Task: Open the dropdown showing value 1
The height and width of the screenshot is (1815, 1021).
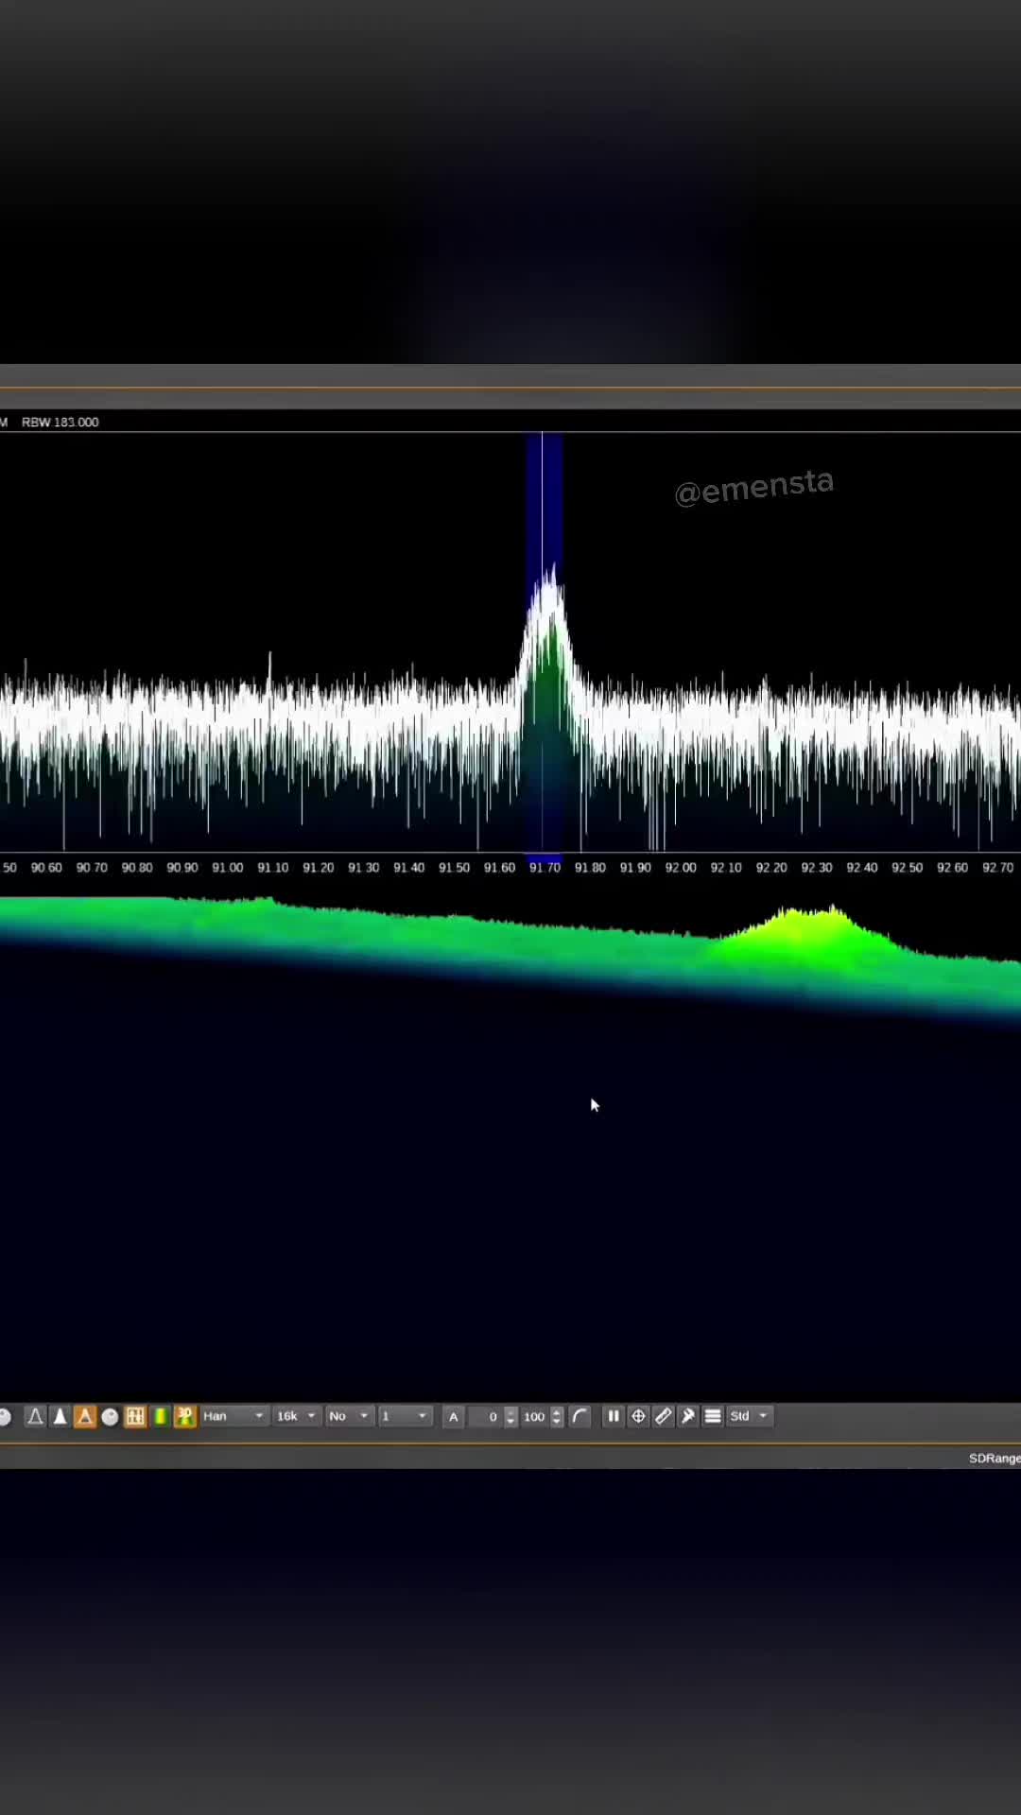Action: (x=405, y=1416)
